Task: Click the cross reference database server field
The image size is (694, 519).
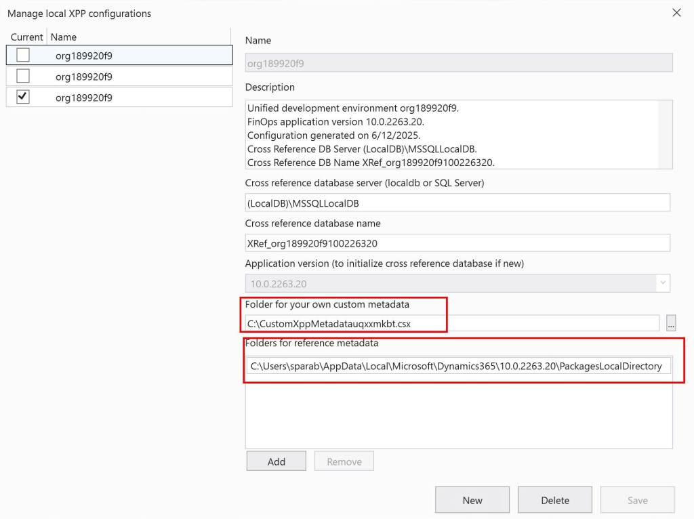Action: pyautogui.click(x=457, y=203)
